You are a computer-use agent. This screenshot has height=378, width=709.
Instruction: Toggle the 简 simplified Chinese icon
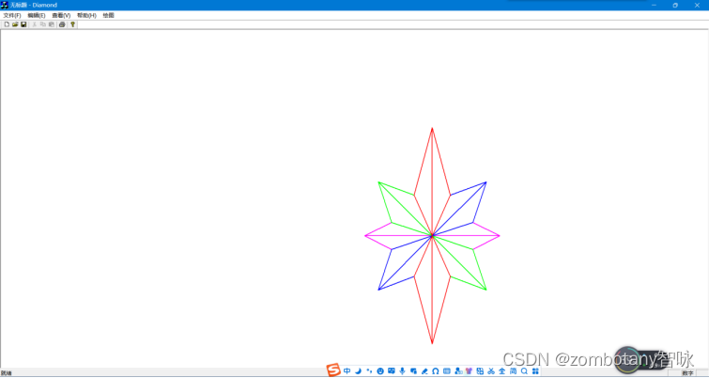pyautogui.click(x=514, y=371)
